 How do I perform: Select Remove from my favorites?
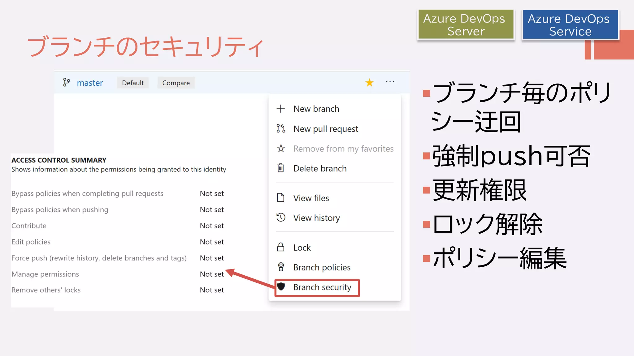[343, 149]
